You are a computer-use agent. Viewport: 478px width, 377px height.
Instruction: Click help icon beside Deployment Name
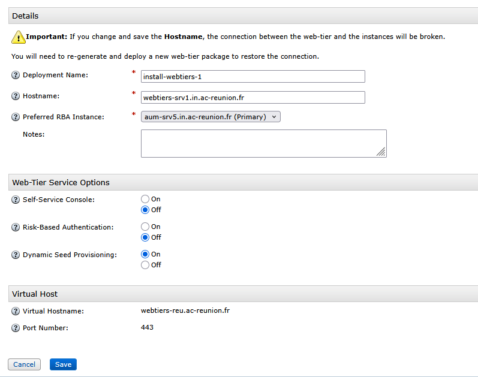[16, 76]
